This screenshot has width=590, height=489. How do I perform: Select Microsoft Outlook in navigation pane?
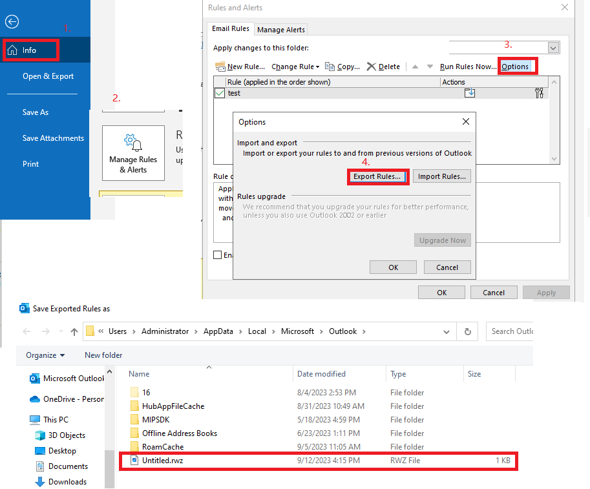click(67, 379)
